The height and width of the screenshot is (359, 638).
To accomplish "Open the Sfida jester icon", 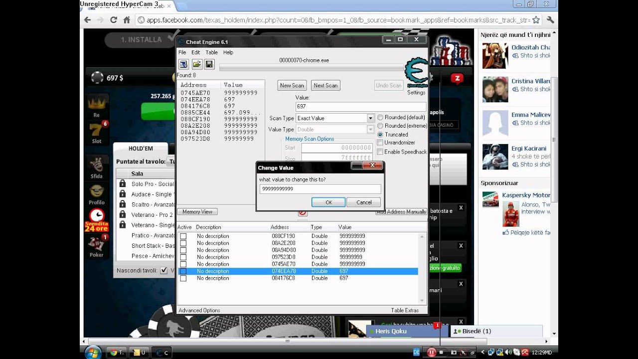I will pyautogui.click(x=96, y=167).
